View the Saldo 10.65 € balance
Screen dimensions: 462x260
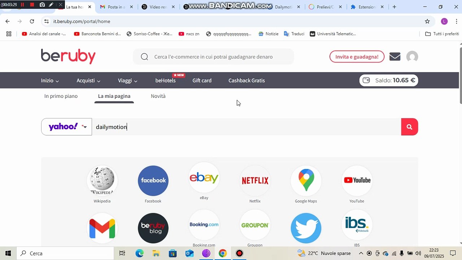[x=389, y=80]
